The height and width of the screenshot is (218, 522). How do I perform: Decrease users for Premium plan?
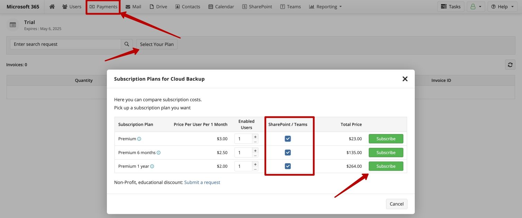point(255,142)
